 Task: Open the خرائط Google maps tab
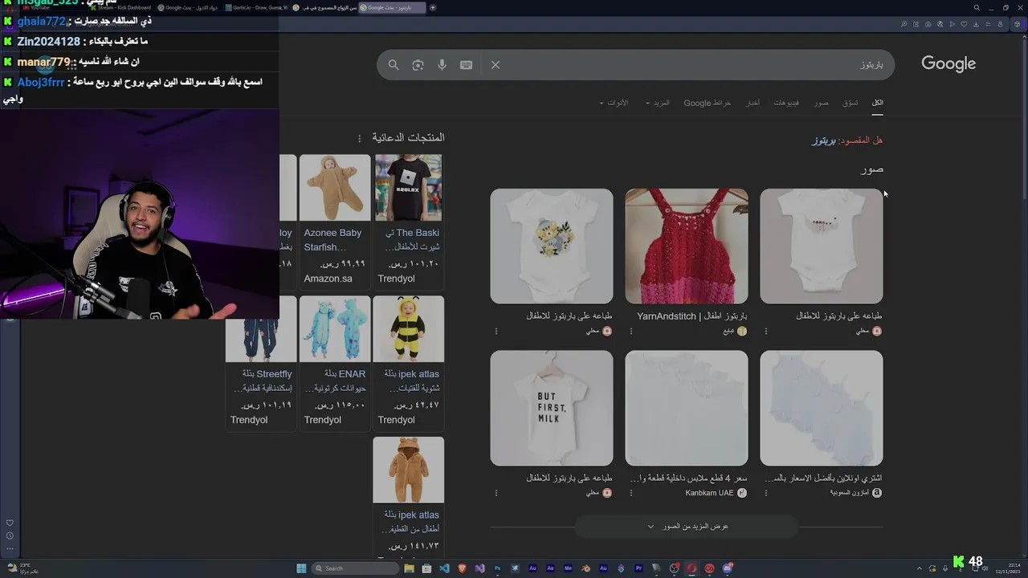tap(708, 103)
